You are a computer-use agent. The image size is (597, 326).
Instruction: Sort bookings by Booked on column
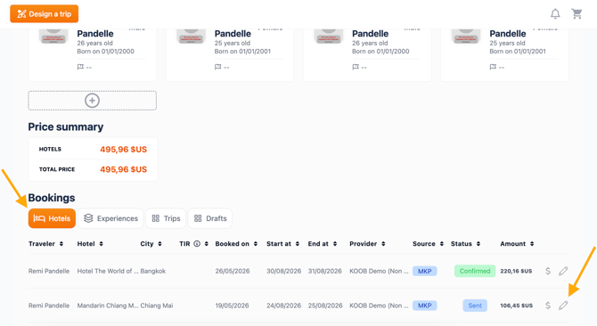[236, 244]
